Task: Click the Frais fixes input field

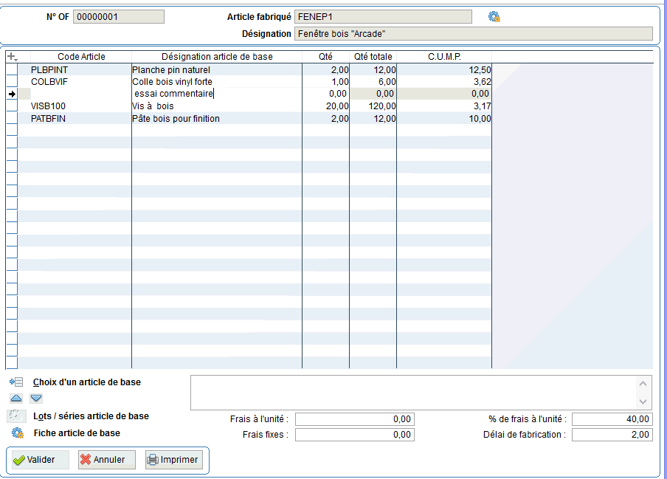Action: [x=355, y=435]
